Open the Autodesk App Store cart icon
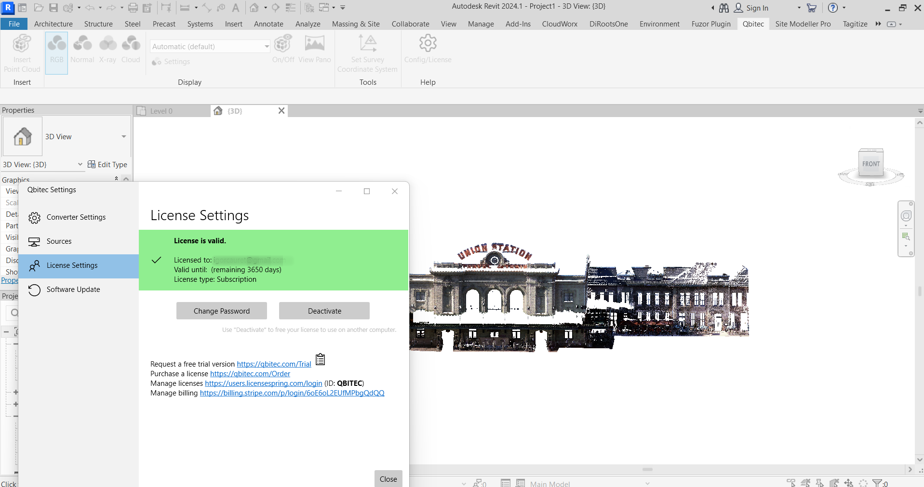This screenshot has width=924, height=487. (812, 8)
